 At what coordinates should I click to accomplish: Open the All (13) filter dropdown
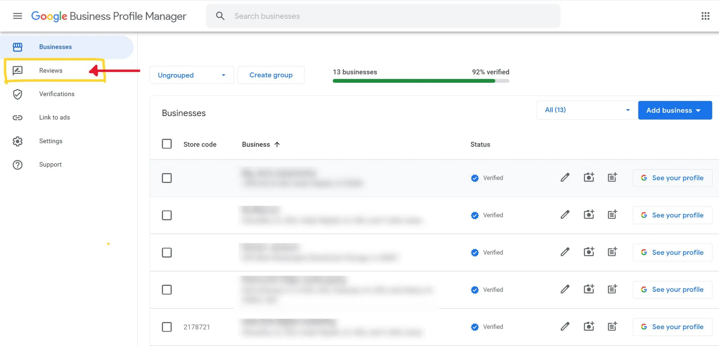586,110
